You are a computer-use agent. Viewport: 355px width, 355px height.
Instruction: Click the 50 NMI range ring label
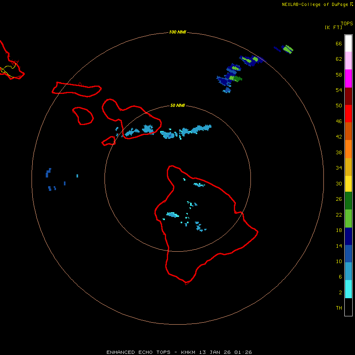point(177,105)
